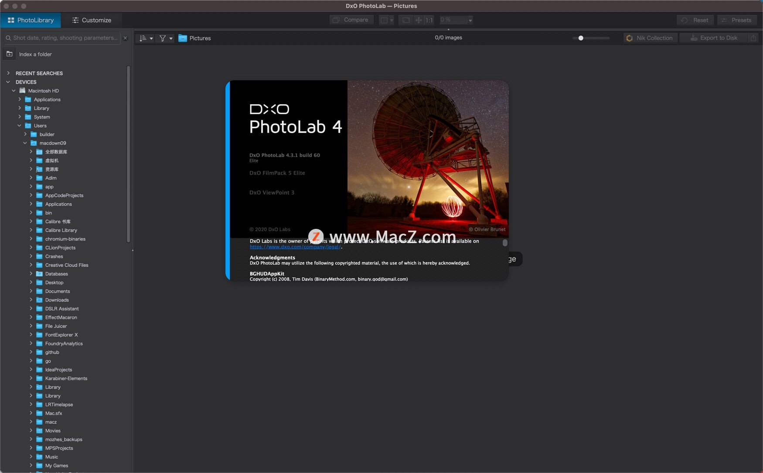The height and width of the screenshot is (473, 763).
Task: Click the fit-to-screen zoom icon
Action: click(405, 20)
